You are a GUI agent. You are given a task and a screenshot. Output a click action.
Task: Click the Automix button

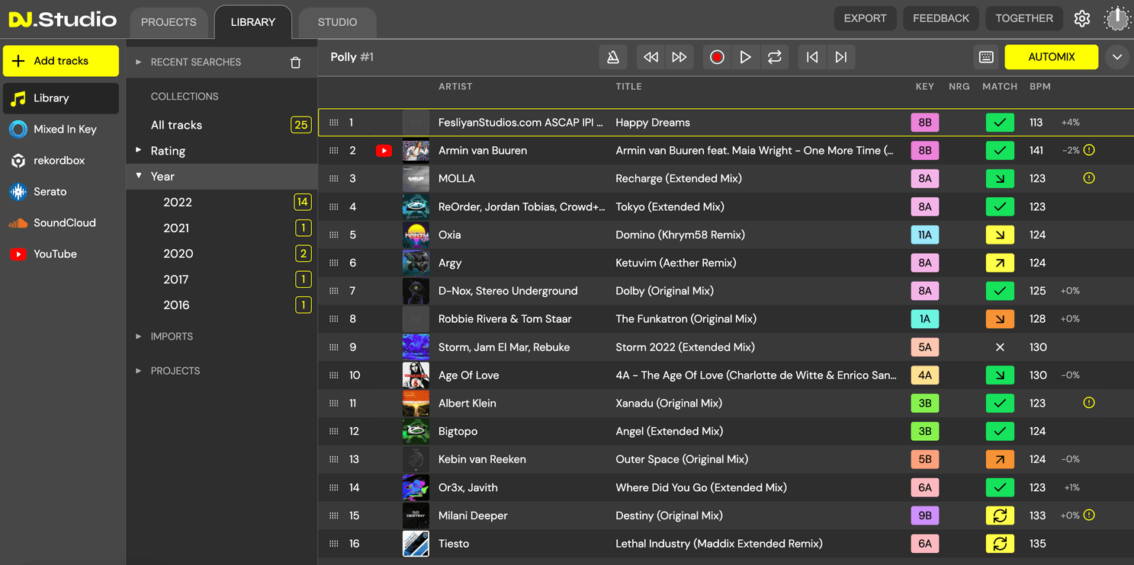(x=1052, y=57)
